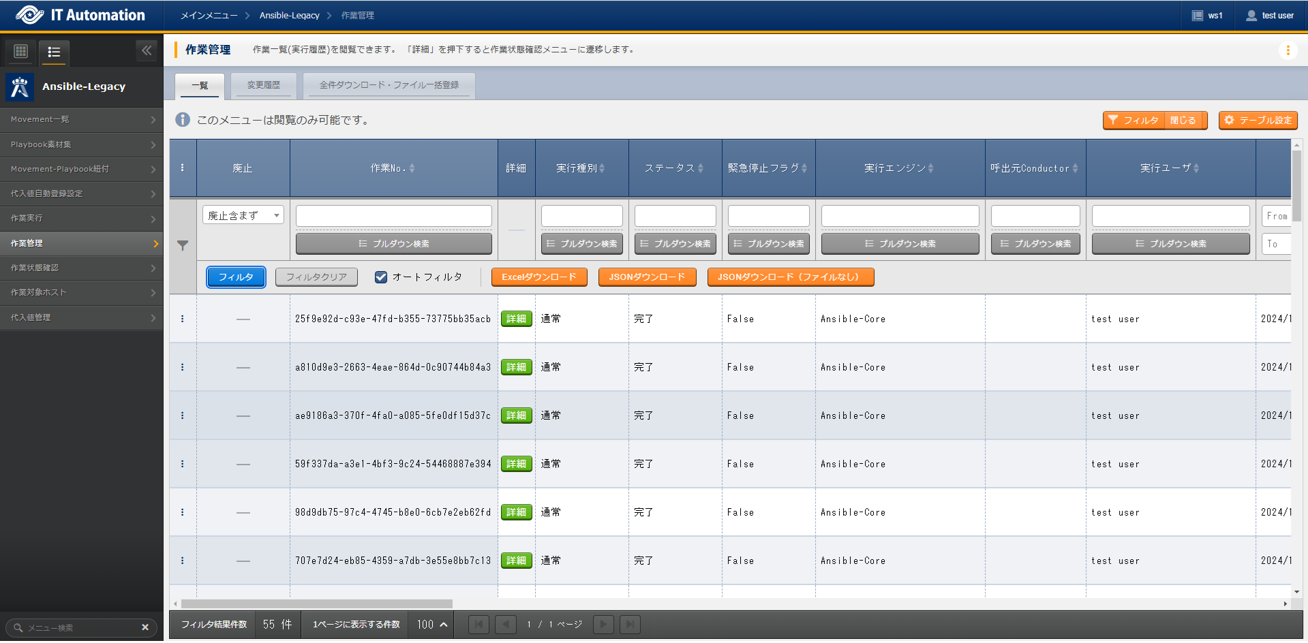Close the filter panel via 閉じる

click(1183, 121)
